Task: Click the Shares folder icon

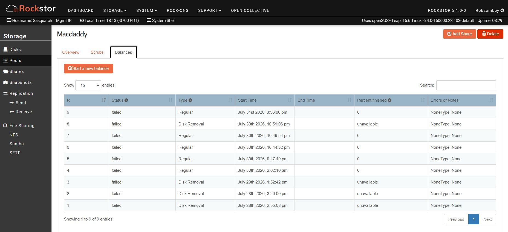Action: pos(6,71)
